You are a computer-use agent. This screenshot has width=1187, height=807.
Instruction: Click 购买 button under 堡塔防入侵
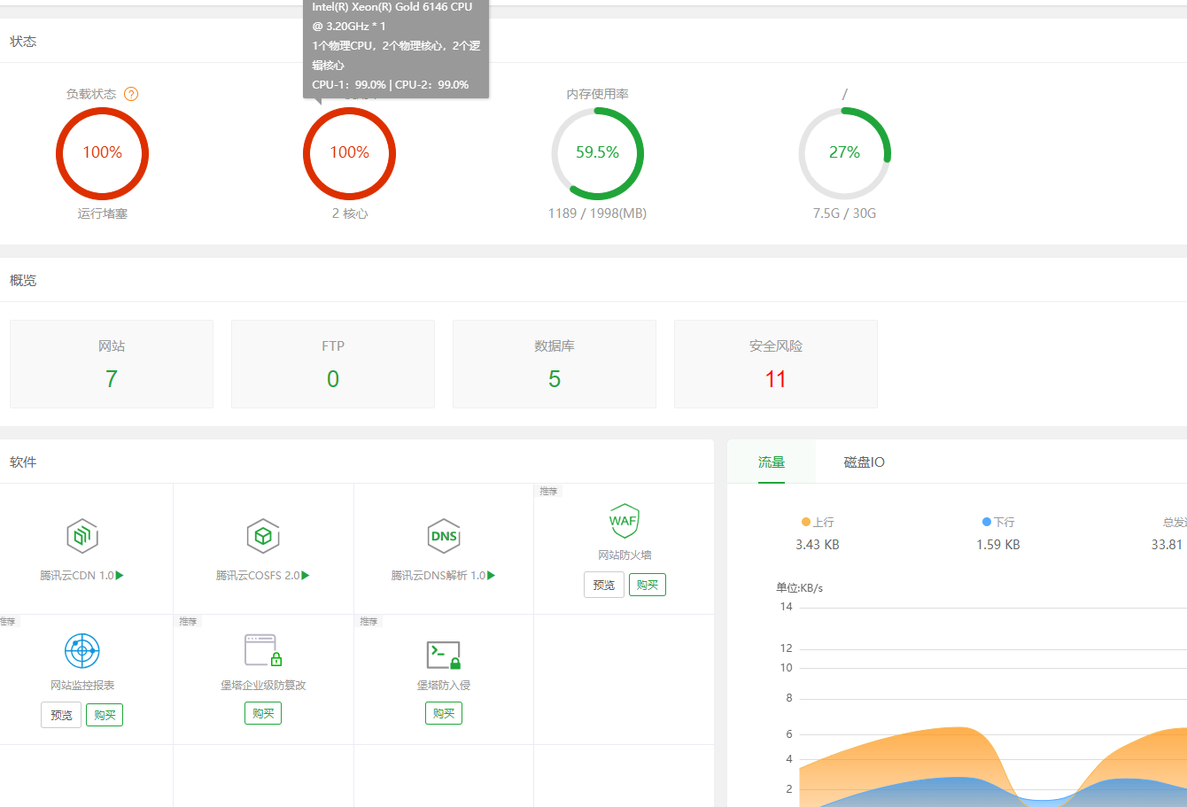pyautogui.click(x=444, y=713)
